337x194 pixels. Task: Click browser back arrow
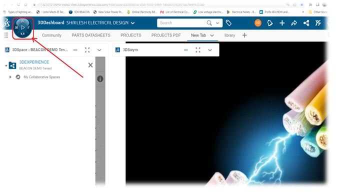point(4,4)
